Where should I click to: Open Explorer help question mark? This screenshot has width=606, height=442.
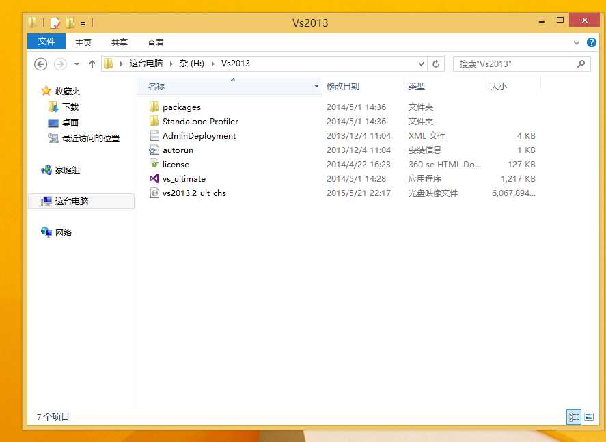pyautogui.click(x=592, y=42)
